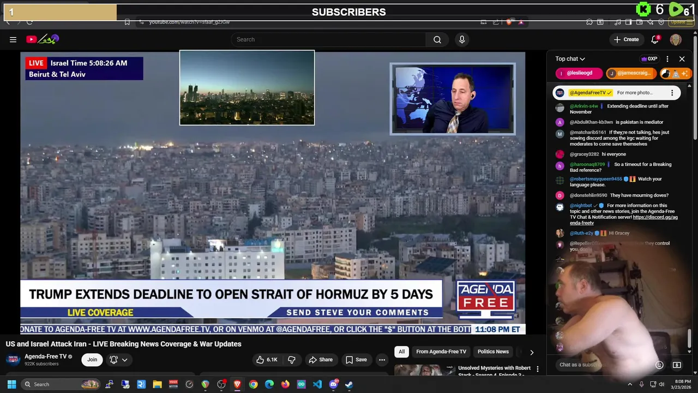This screenshot has height=393, width=698.
Task: Expand the Top chat mode dropdown
Action: pos(570,59)
